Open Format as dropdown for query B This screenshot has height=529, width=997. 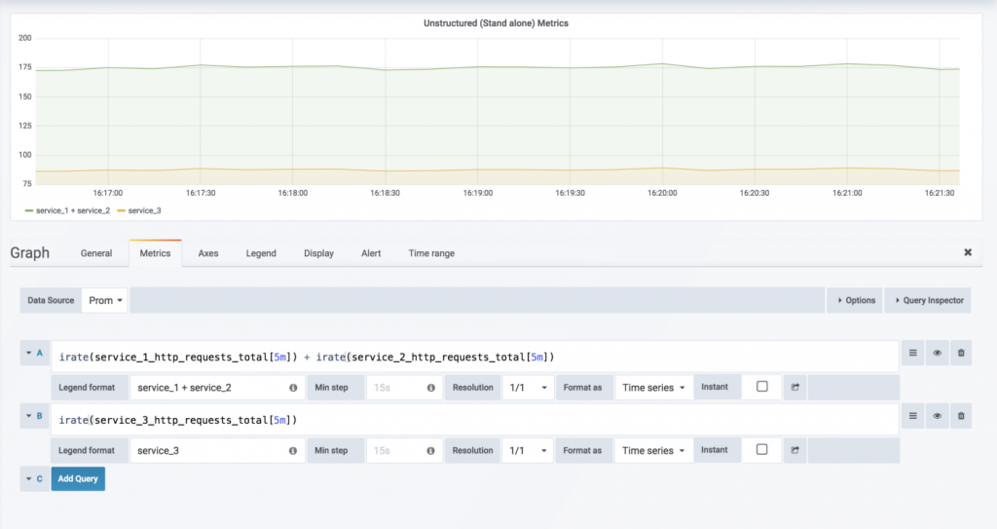coord(653,451)
